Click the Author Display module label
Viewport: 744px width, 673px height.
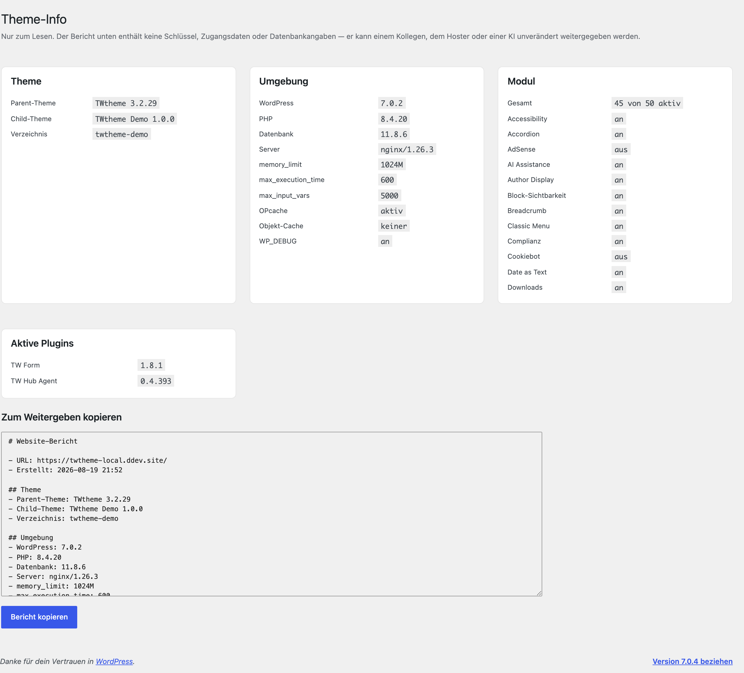[x=530, y=180]
